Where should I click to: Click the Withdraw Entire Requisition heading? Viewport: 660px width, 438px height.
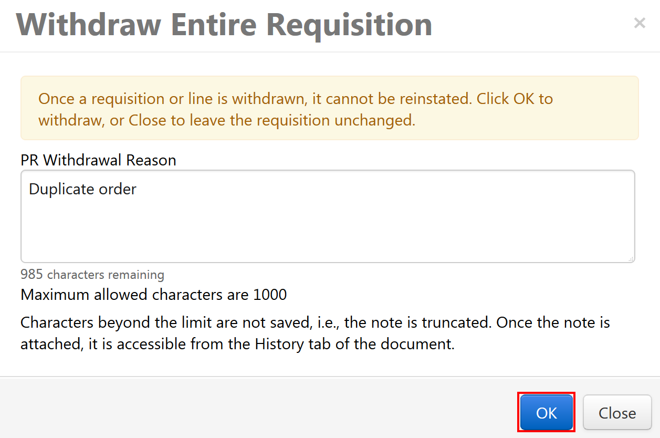pyautogui.click(x=224, y=24)
